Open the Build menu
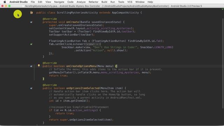 coord(104,2)
